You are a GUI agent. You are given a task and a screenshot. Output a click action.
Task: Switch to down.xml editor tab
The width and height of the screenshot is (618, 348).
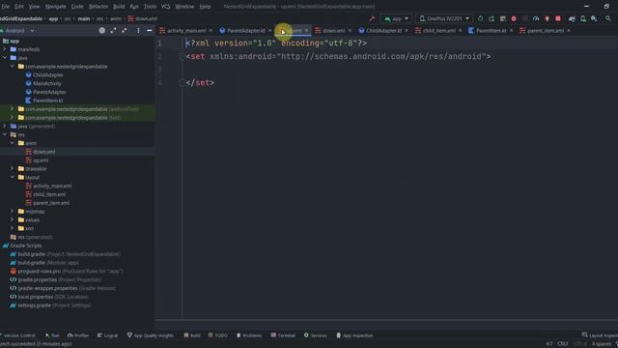(x=333, y=30)
